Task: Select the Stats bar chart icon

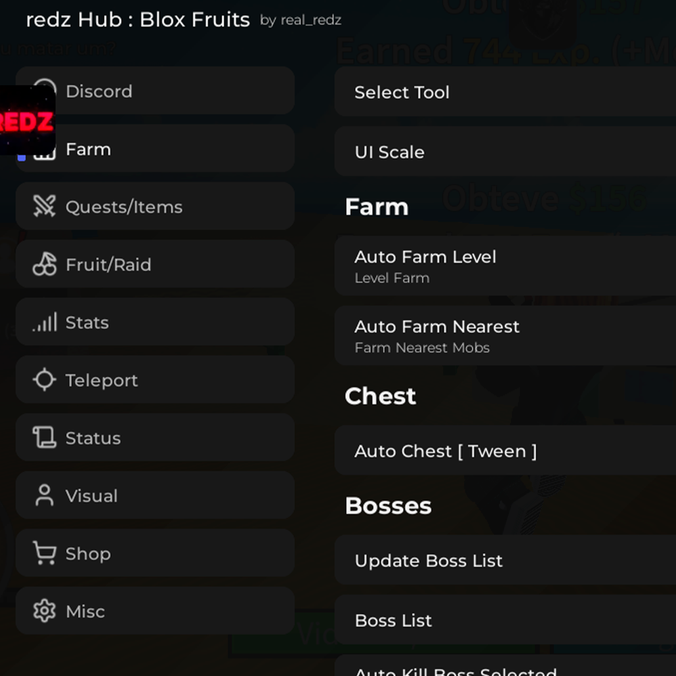Action: click(x=44, y=322)
